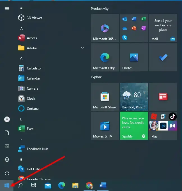182x191 pixels.
Task: Open File Explorer from the taskbar
Action: coord(75,185)
